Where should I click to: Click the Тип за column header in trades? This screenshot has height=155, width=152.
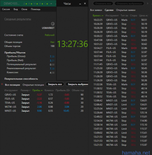tap(124, 16)
